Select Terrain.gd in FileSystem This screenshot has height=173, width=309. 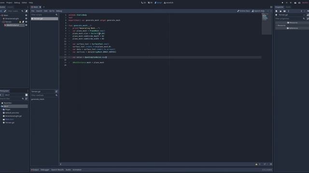coord(10,123)
